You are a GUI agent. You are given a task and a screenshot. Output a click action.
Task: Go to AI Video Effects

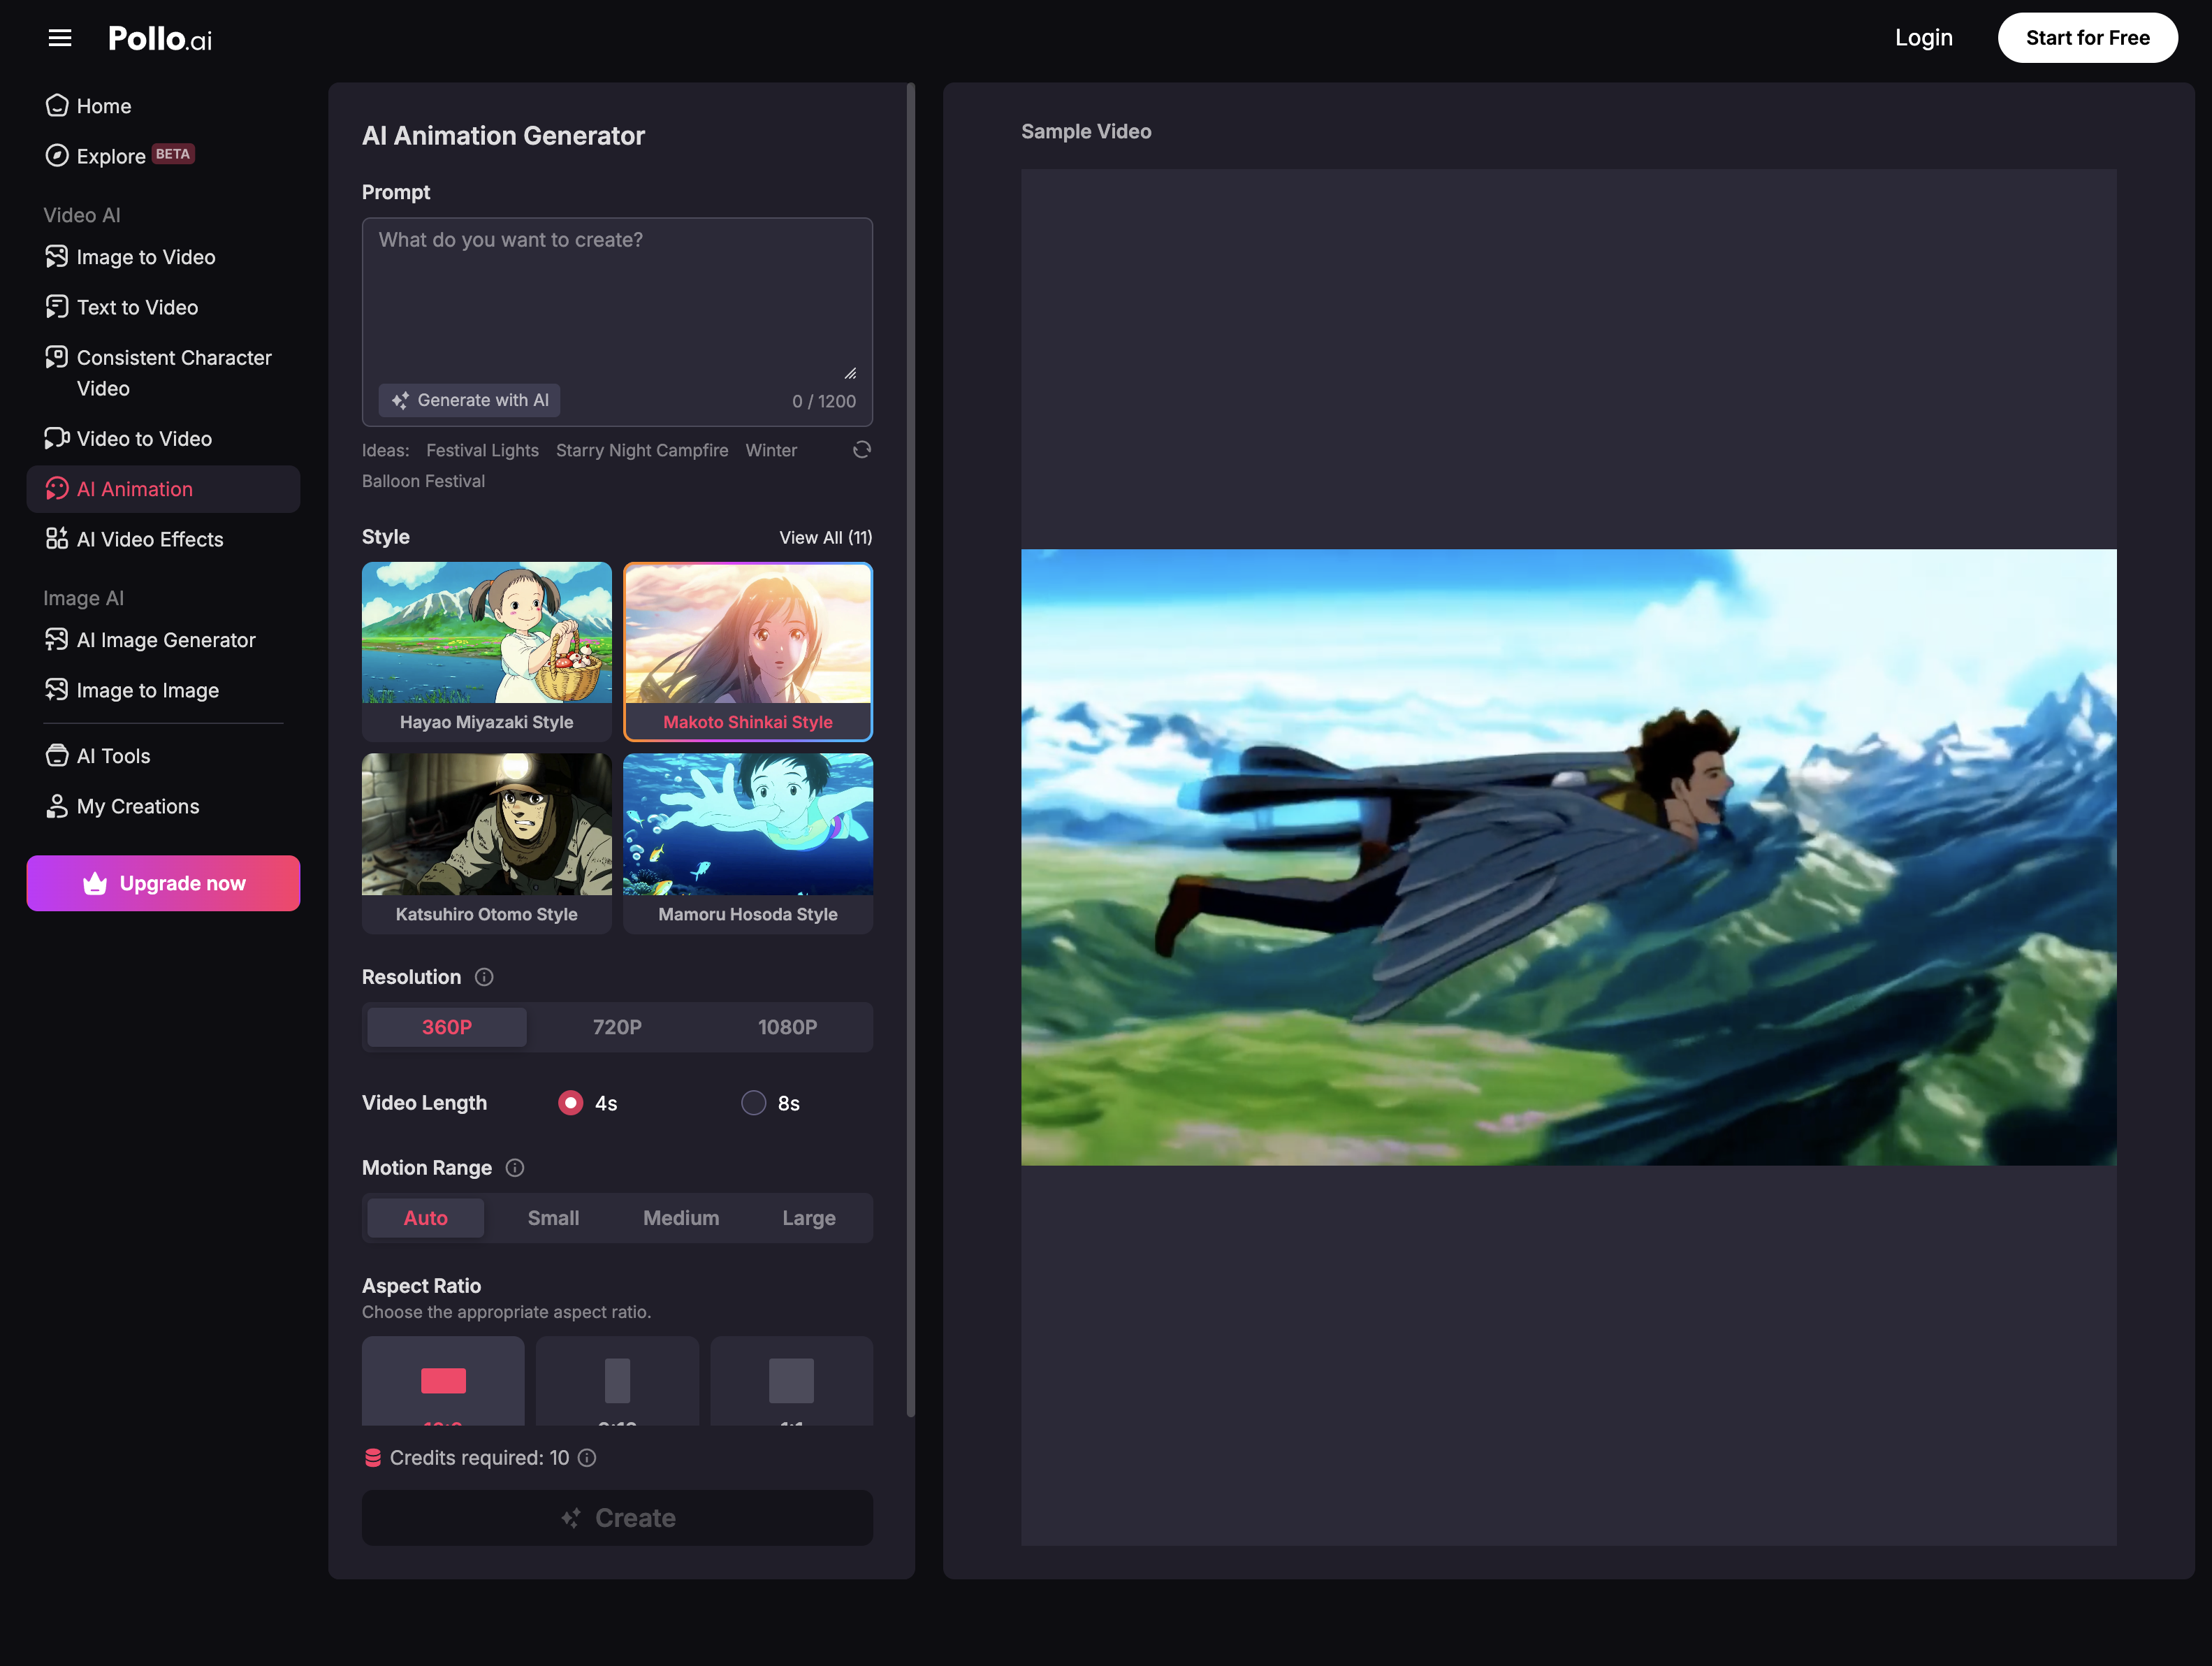tap(163, 539)
